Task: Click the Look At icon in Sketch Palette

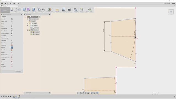Action: pos(12,19)
